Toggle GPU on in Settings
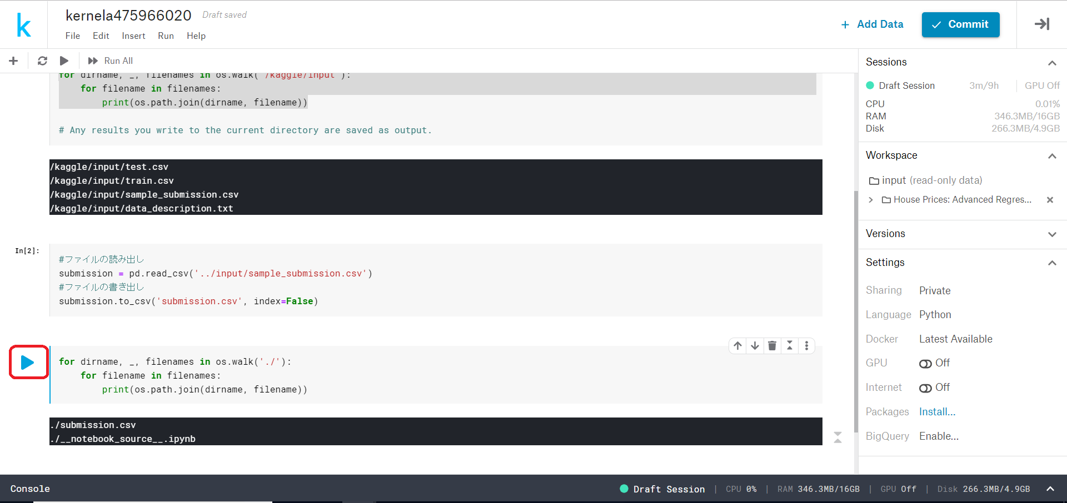 (925, 364)
